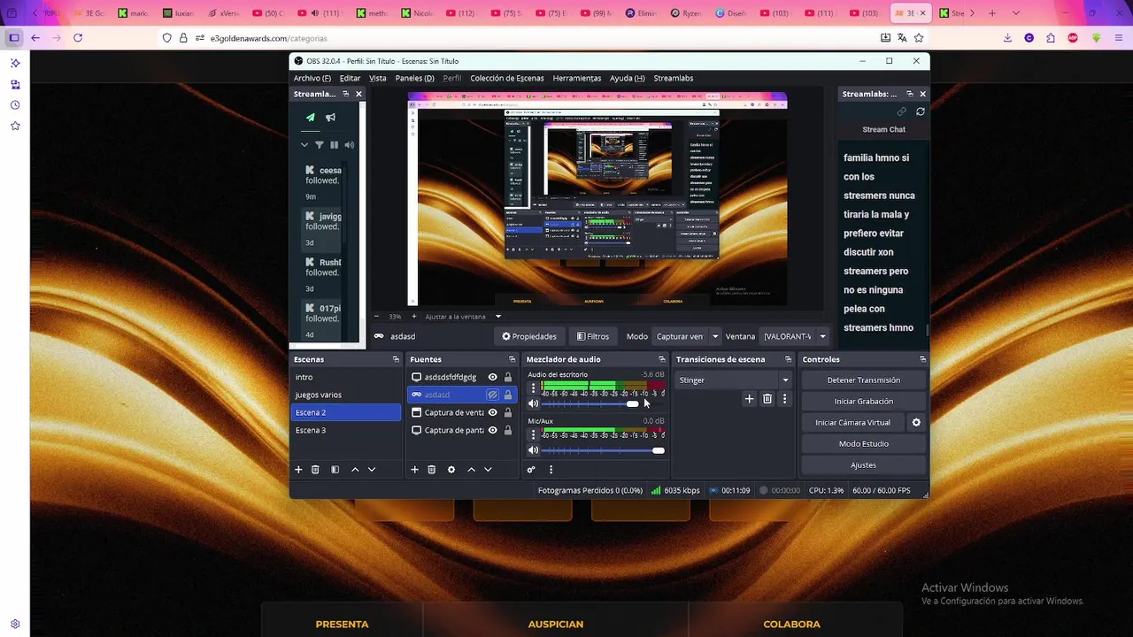
Task: Zoom out the preview with minus icon
Action: tap(376, 316)
